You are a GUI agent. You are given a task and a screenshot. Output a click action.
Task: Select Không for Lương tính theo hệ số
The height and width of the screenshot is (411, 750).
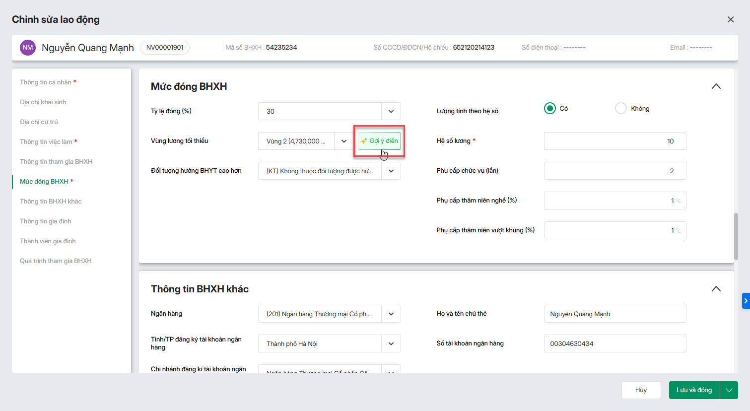pyautogui.click(x=621, y=108)
